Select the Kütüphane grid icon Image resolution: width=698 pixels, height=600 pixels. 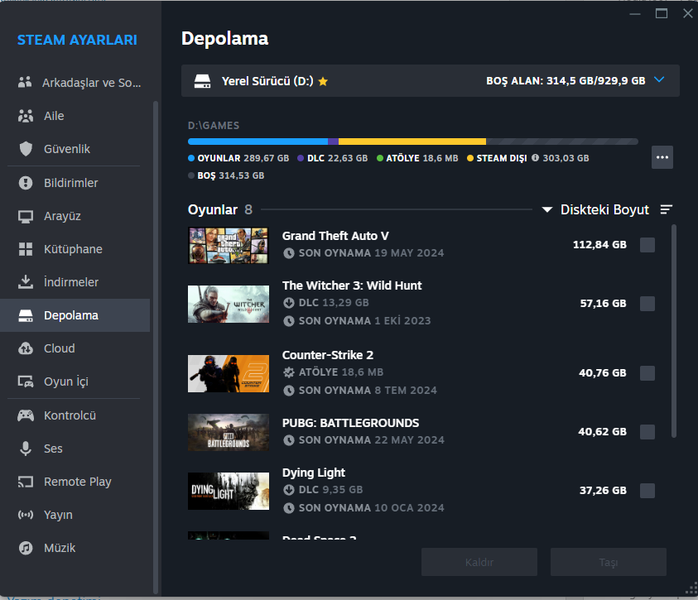26,249
